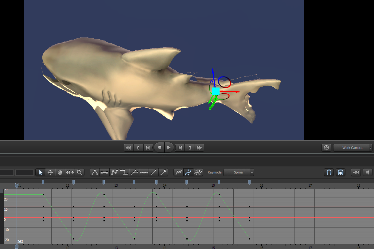This screenshot has width=374, height=249.
Task: Set the in-point with the left bracket button
Action: (x=138, y=148)
